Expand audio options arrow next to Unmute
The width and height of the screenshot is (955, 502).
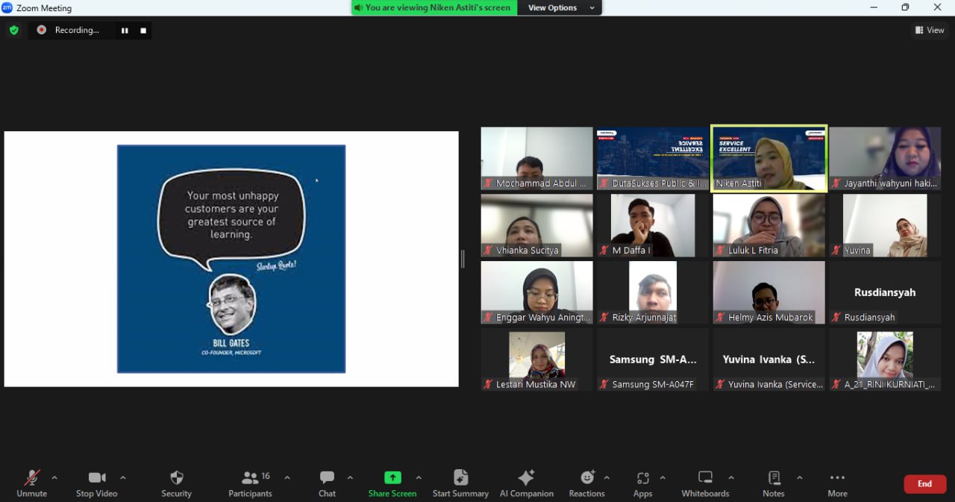tap(54, 477)
